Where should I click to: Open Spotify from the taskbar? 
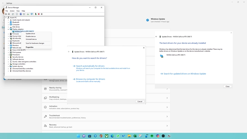point(152,136)
